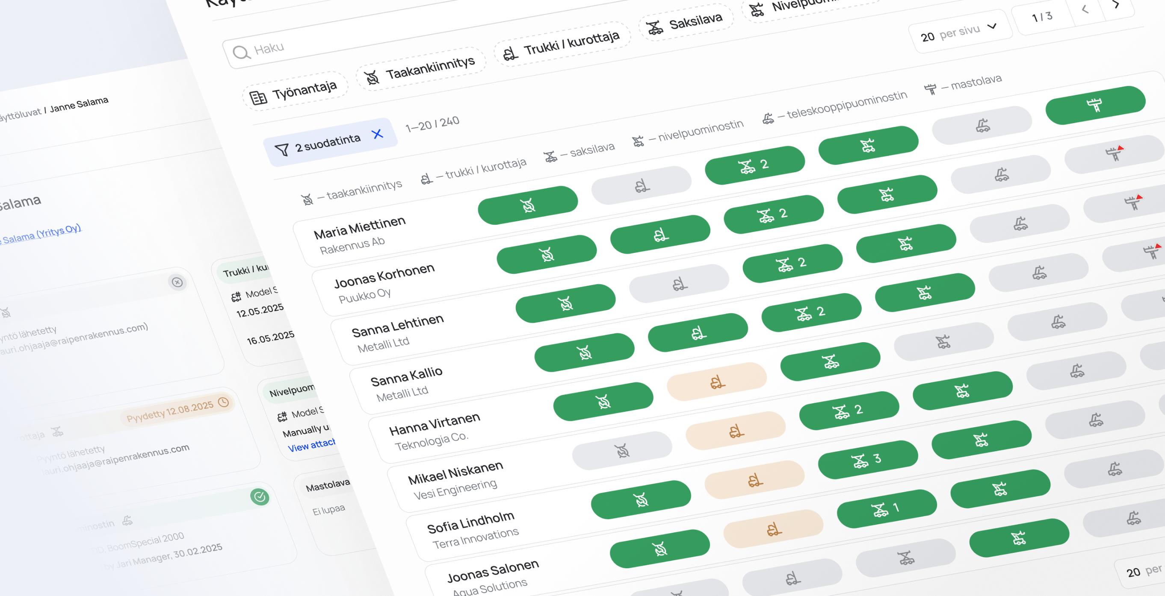
Task: Open the Taakankiinnitys filter chip
Action: point(421,69)
